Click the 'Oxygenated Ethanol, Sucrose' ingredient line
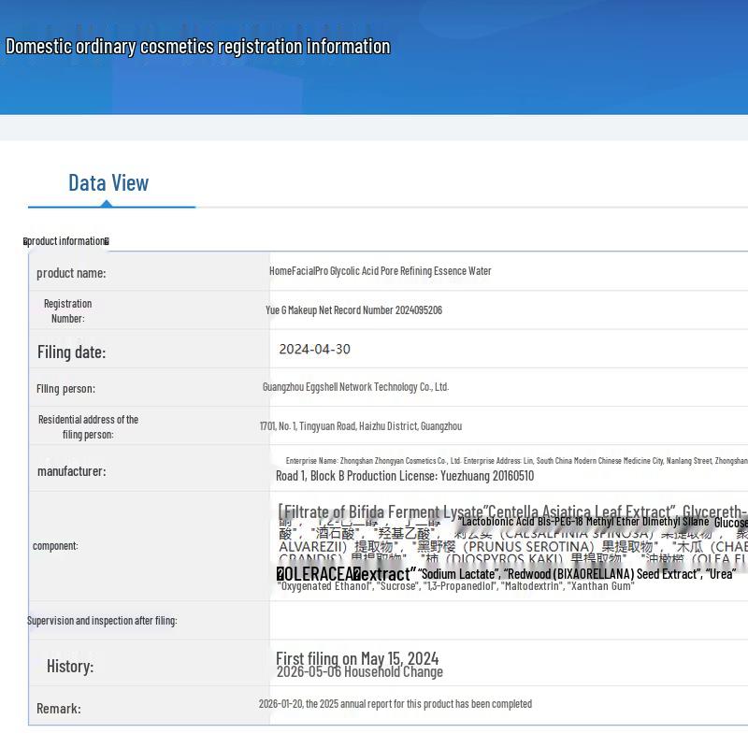This screenshot has width=748, height=748. [x=456, y=586]
